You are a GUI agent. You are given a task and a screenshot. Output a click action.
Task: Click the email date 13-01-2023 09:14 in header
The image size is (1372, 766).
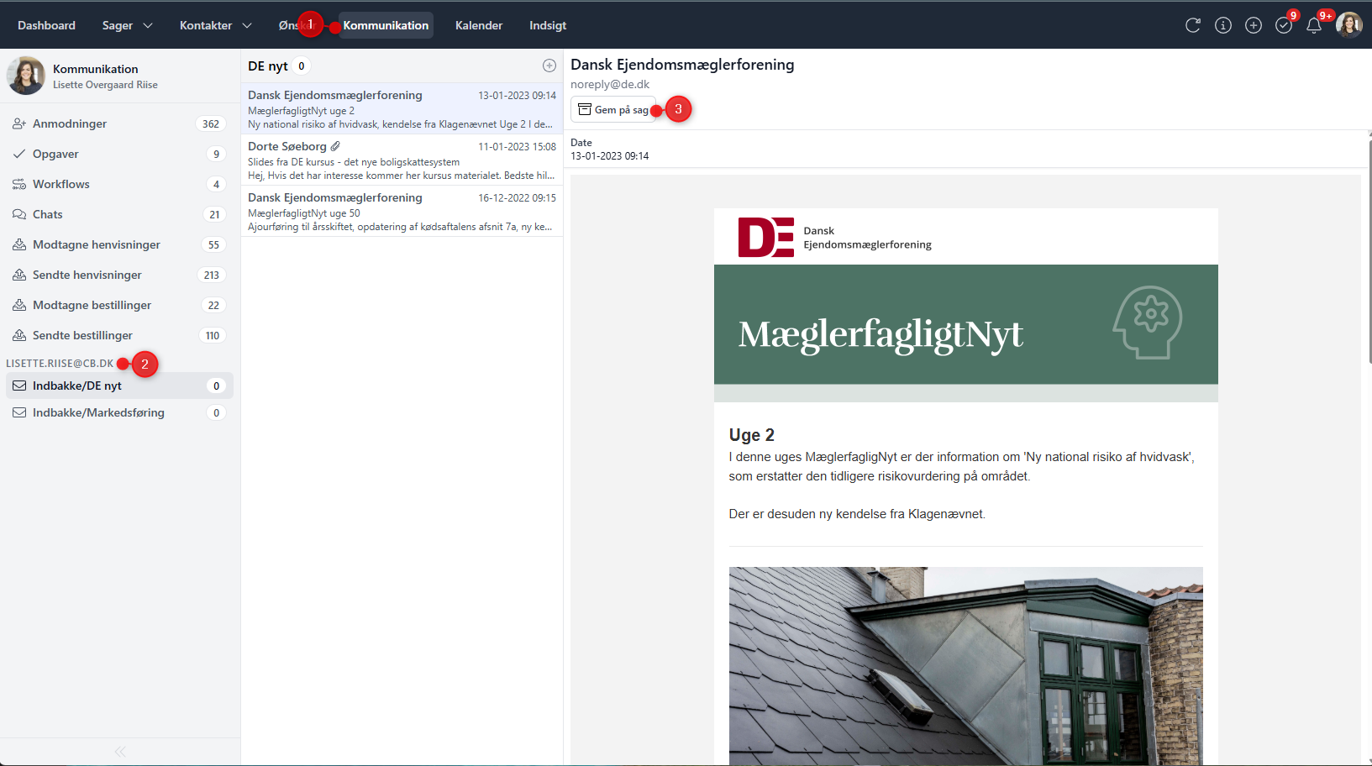pos(610,156)
